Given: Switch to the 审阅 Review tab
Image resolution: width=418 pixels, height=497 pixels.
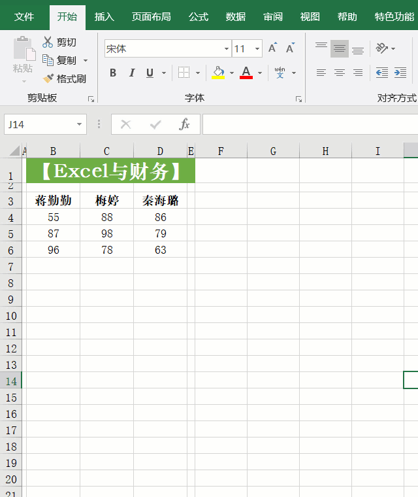Looking at the screenshot, I should point(273,16).
